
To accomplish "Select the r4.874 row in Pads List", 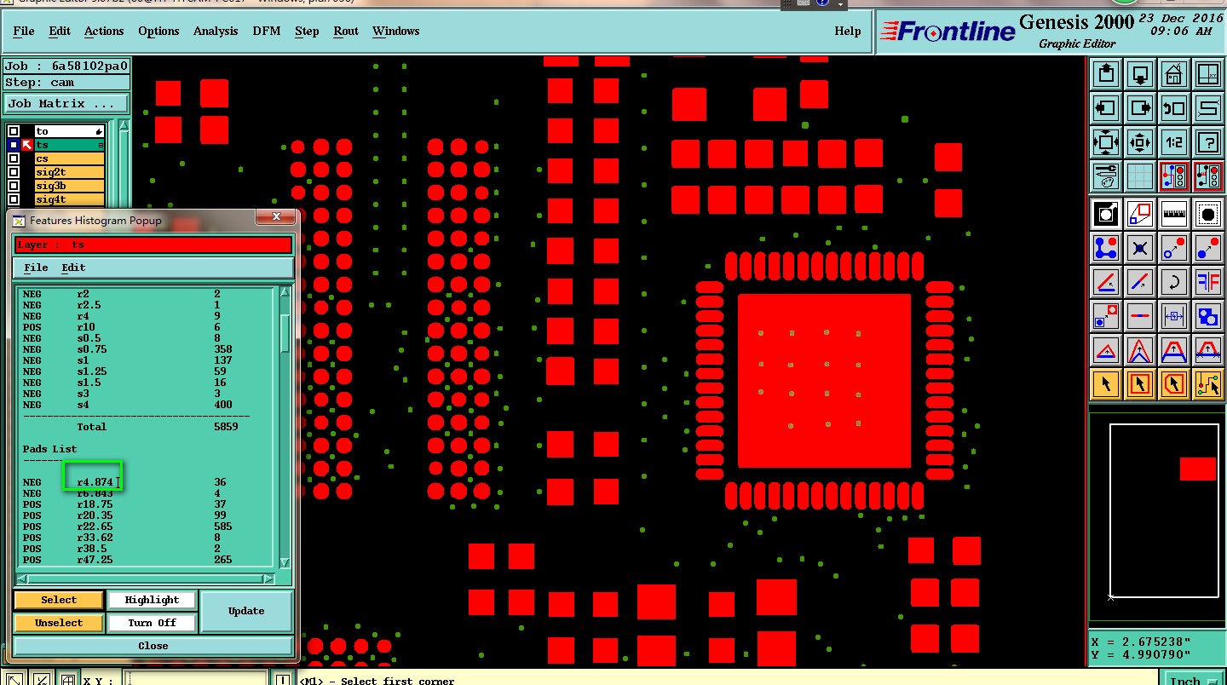I will pyautogui.click(x=147, y=482).
